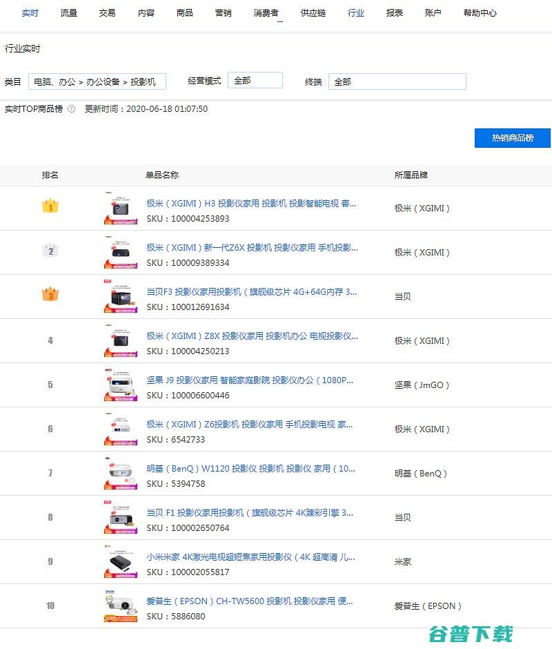Select the 行业 tab
Screen dimensions: 552x649
click(356, 13)
